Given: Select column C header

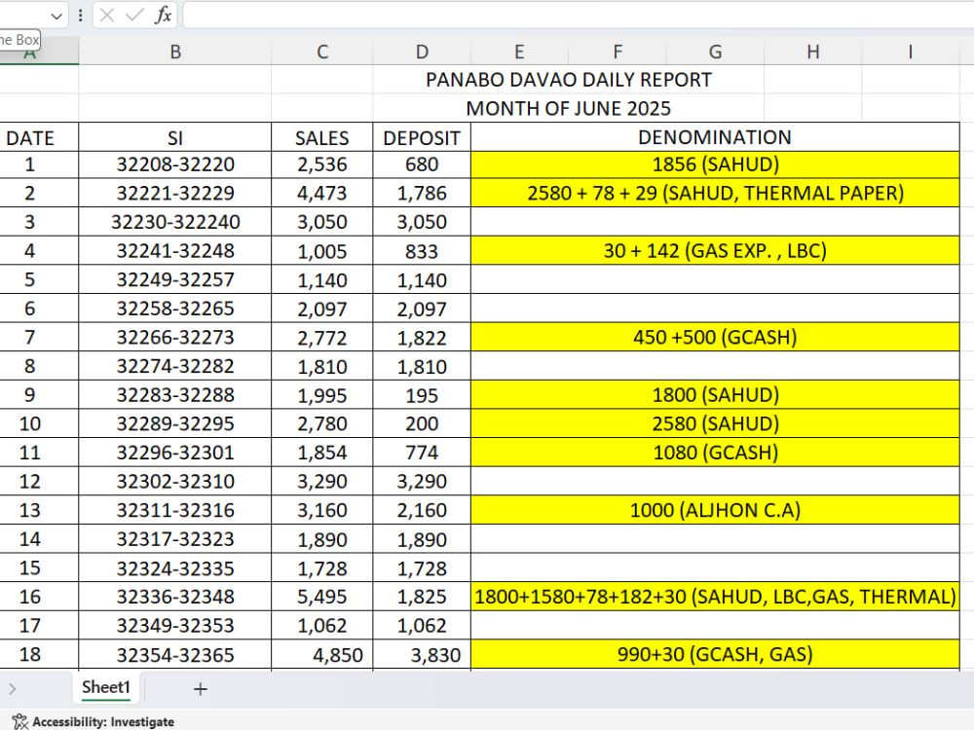Looking at the screenshot, I should click(321, 52).
